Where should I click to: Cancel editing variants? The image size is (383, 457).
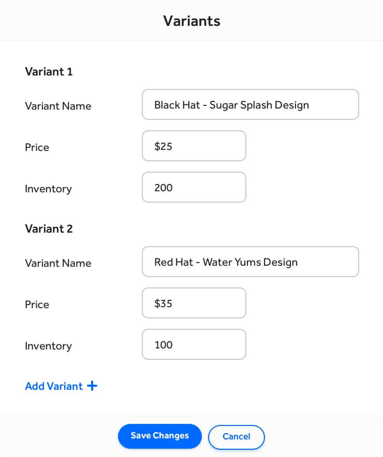coord(237,437)
